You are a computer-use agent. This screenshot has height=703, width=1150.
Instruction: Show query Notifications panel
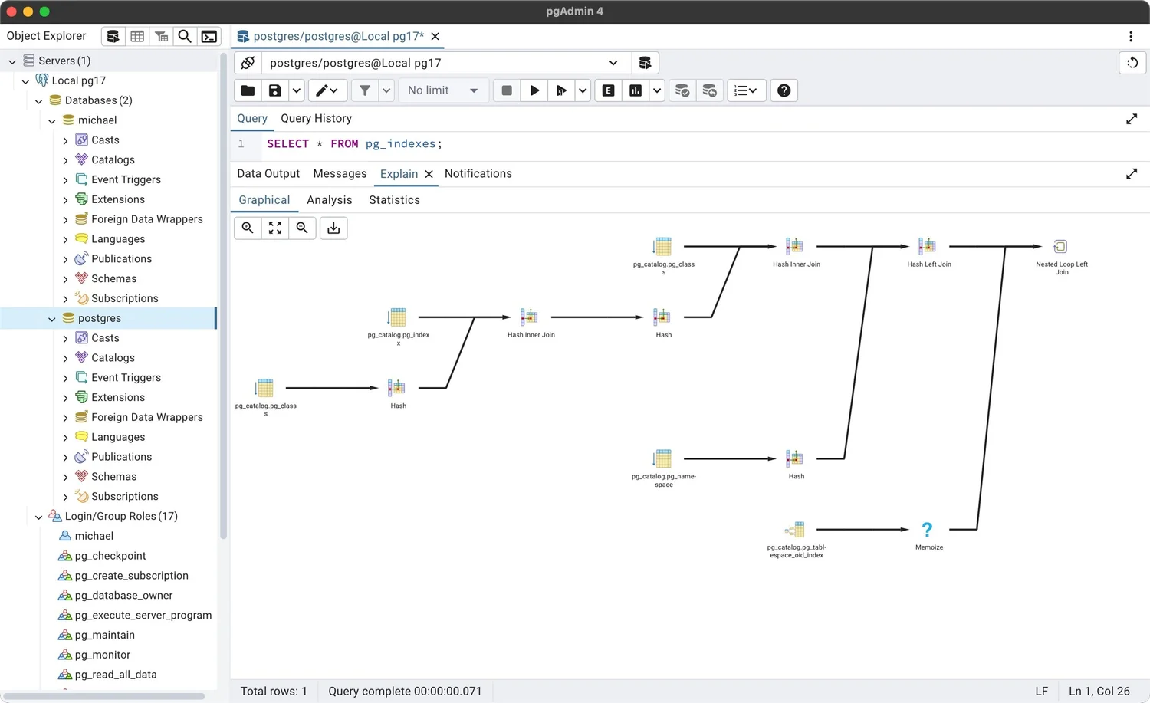[x=478, y=173]
